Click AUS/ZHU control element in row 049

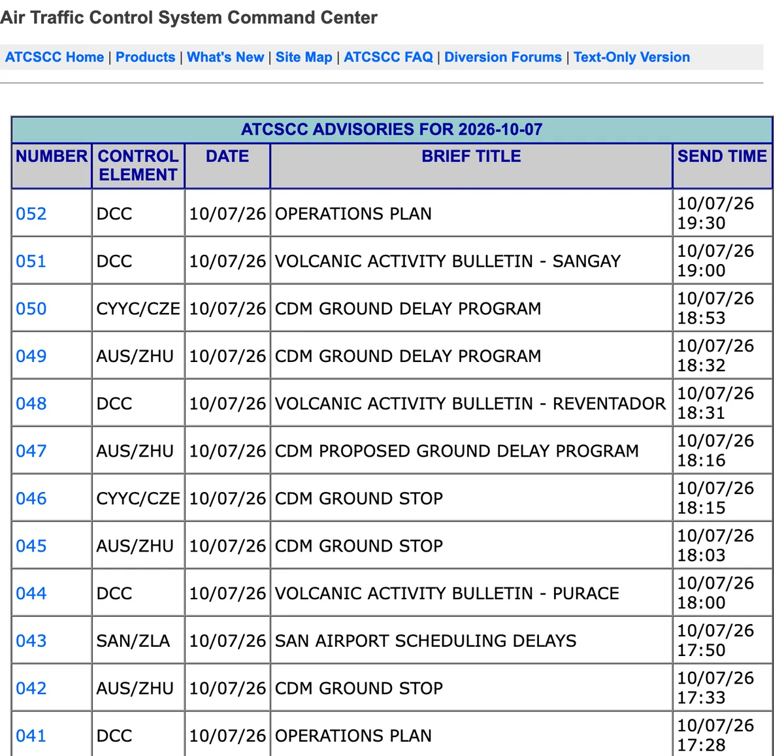pyautogui.click(x=135, y=356)
